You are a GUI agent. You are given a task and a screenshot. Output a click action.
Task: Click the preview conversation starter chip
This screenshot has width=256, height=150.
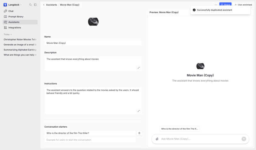[180, 129]
